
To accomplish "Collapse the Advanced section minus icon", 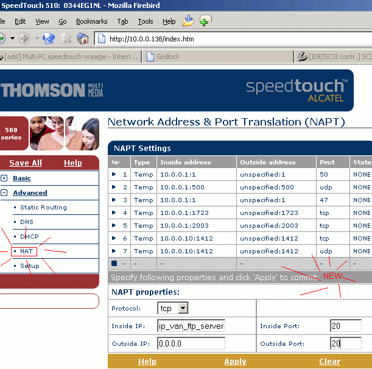I will (4, 192).
